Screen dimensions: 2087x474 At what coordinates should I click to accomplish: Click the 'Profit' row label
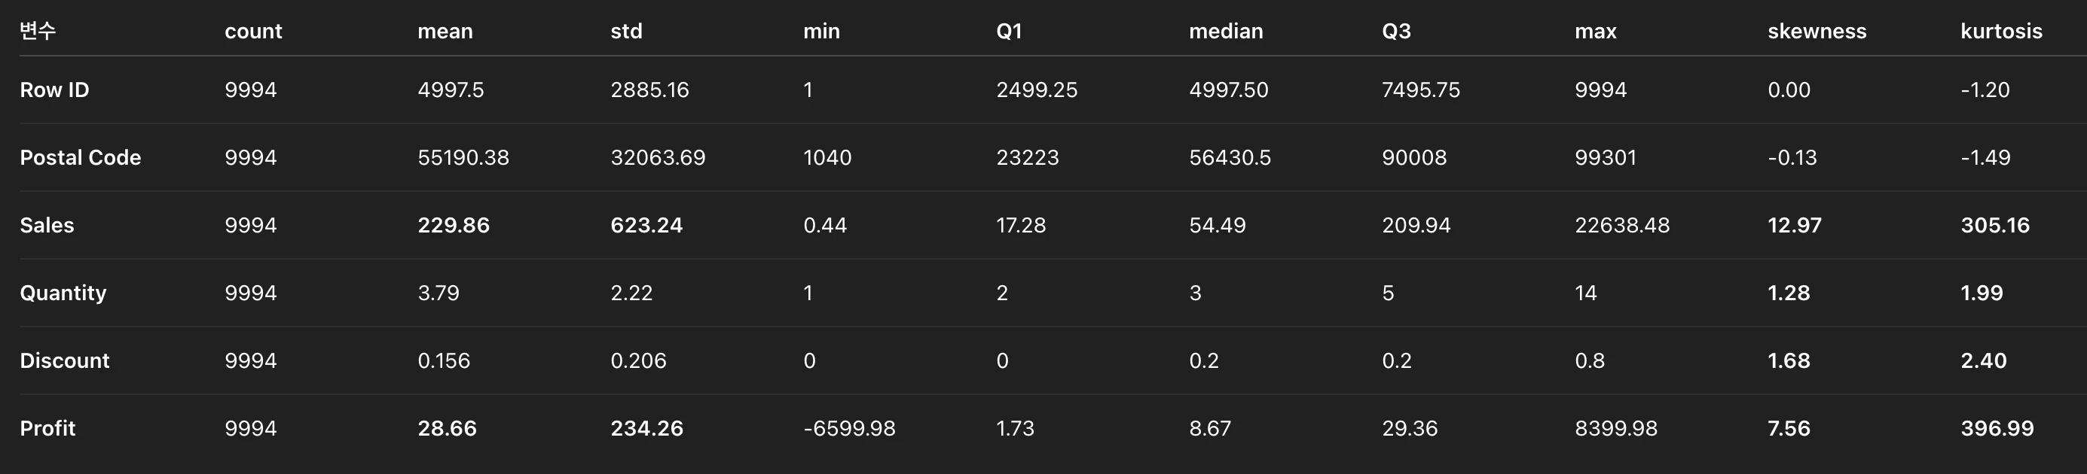click(47, 429)
